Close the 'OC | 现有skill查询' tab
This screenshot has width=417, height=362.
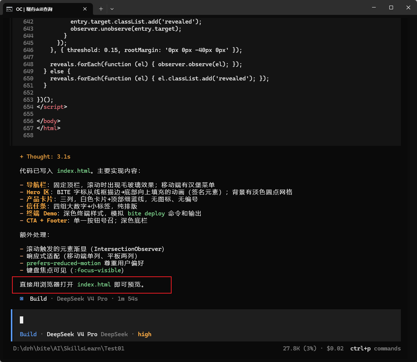[85, 9]
